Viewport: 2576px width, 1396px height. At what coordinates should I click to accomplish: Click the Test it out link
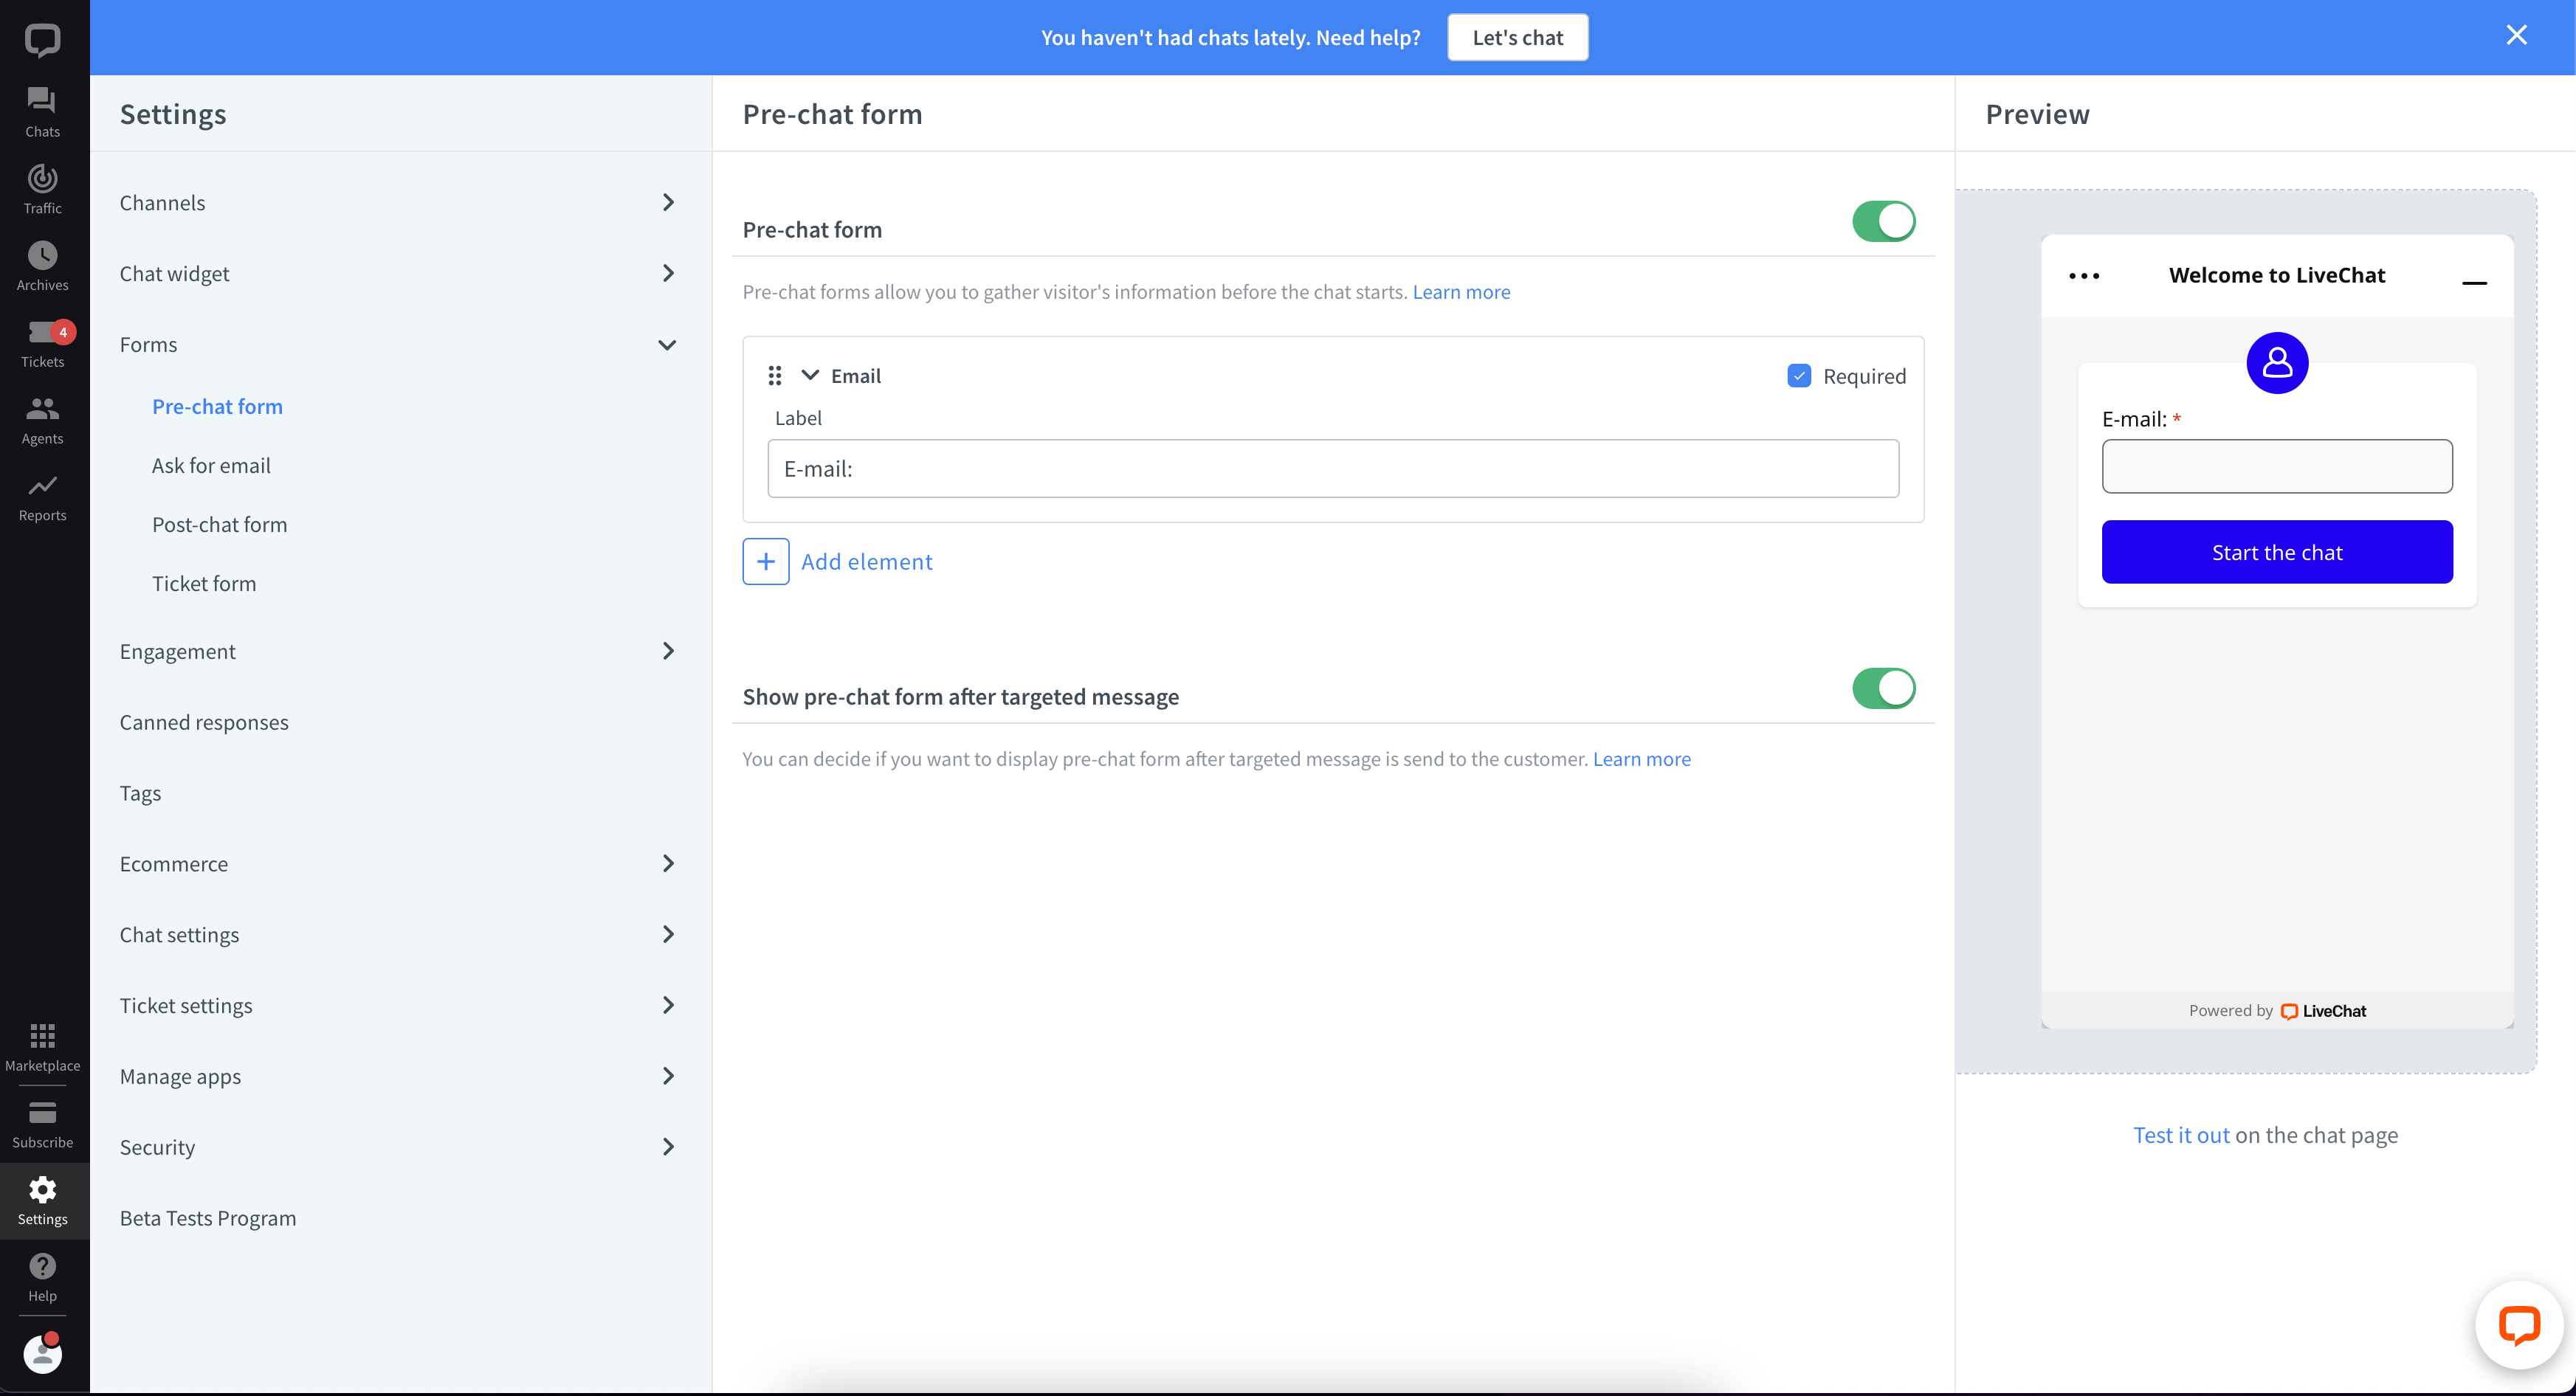pyautogui.click(x=2181, y=1136)
